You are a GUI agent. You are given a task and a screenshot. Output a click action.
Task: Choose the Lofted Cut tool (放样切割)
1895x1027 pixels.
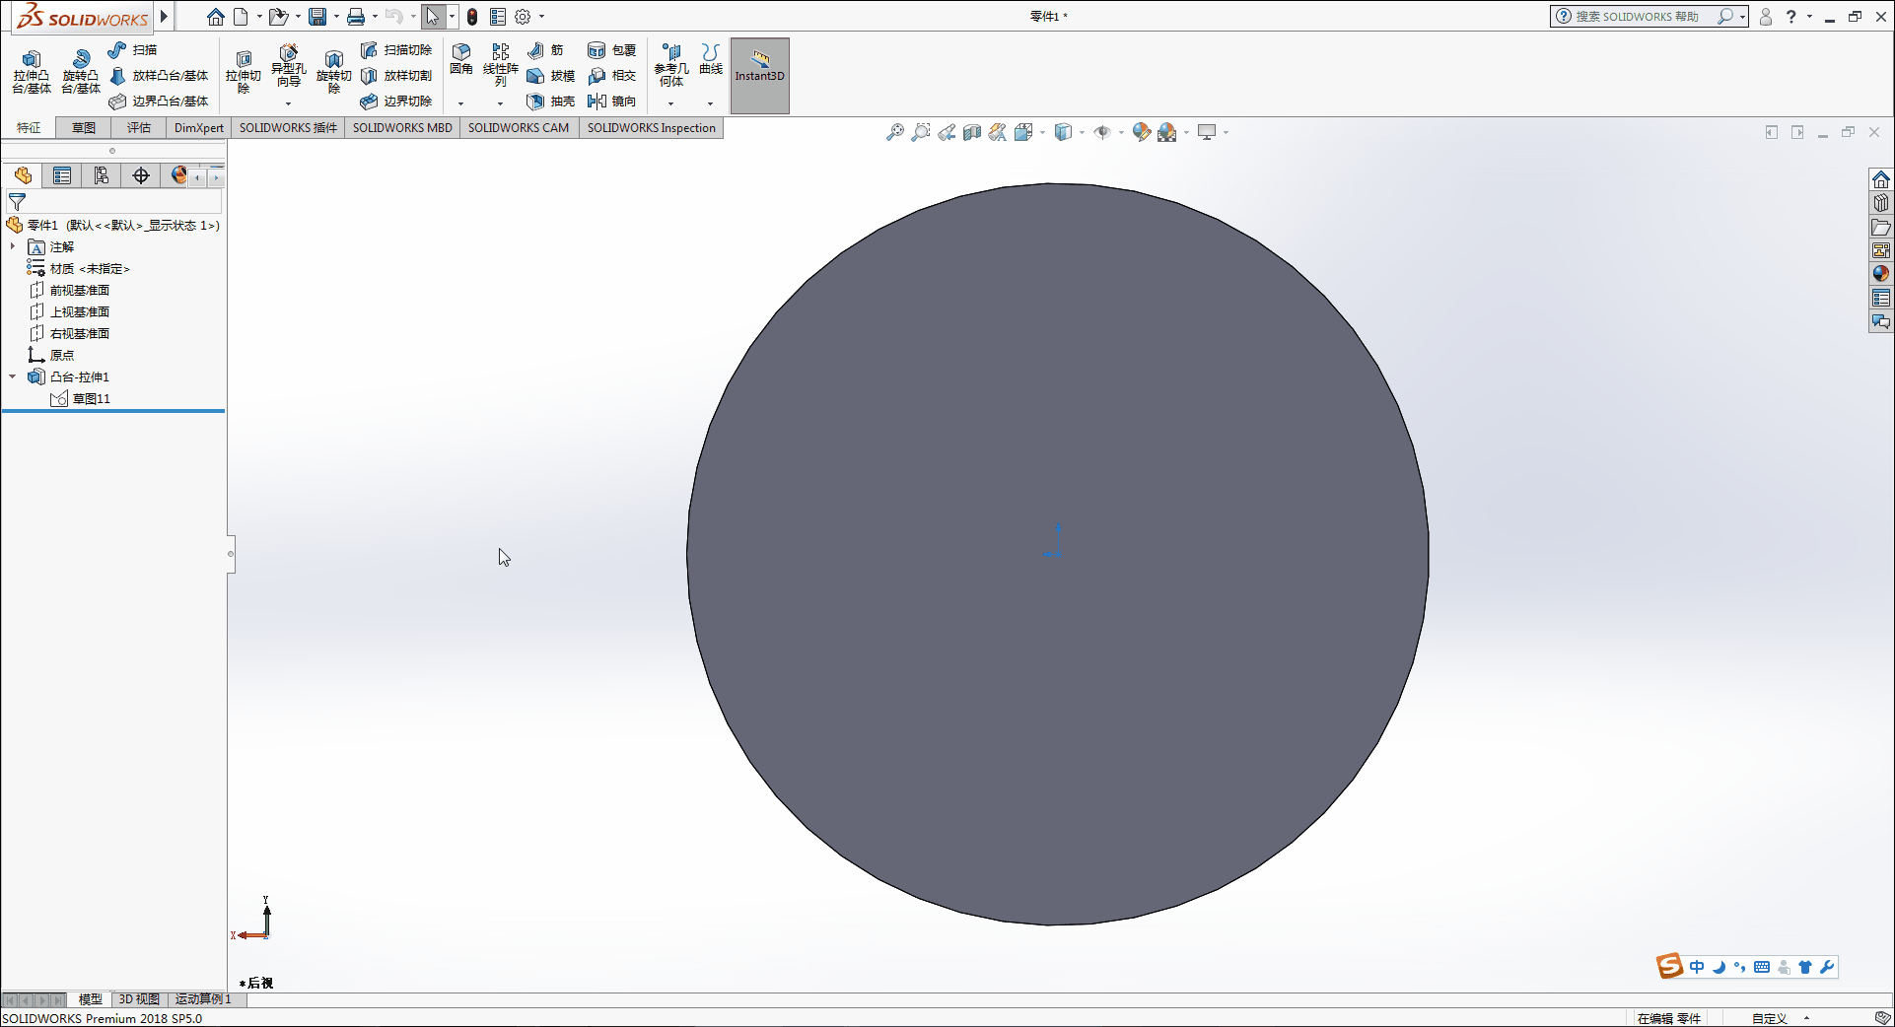(x=396, y=75)
